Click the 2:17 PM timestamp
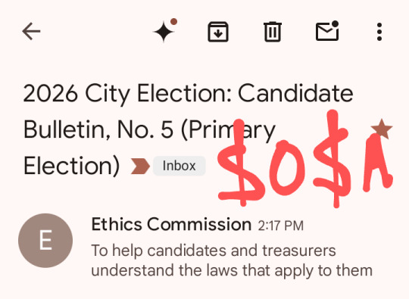Image resolution: width=409 pixels, height=299 pixels. pos(281,226)
